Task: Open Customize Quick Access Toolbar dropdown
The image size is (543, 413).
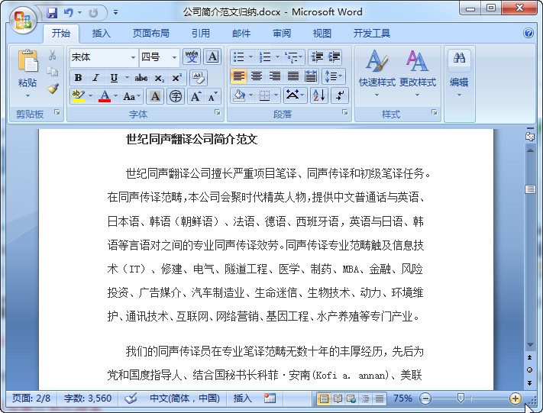Action: (x=115, y=12)
